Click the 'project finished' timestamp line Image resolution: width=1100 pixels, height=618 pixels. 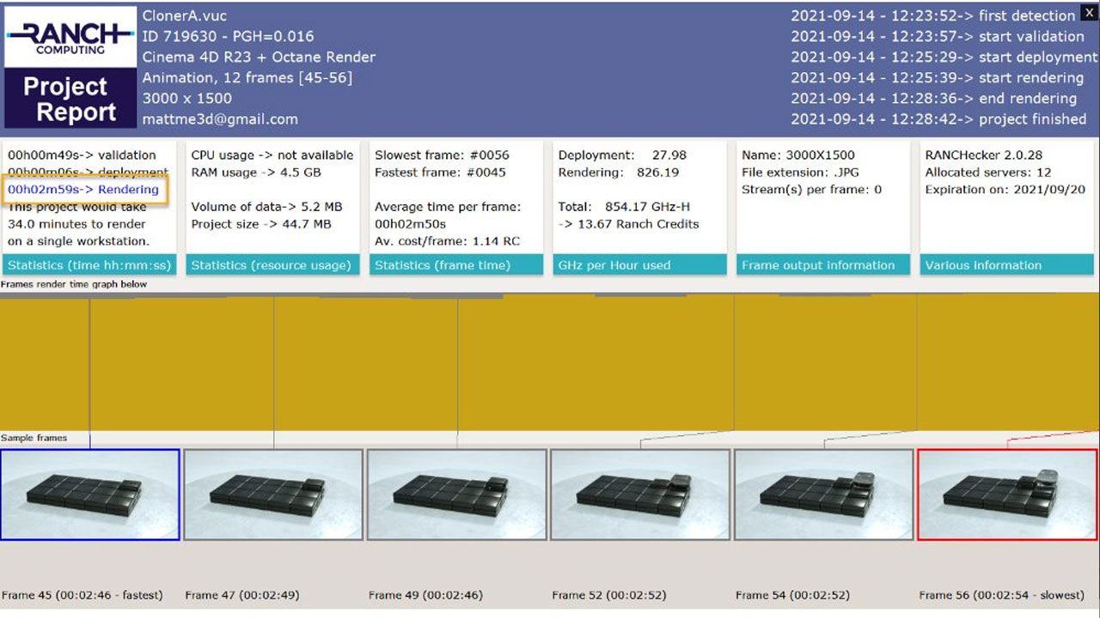pos(938,118)
